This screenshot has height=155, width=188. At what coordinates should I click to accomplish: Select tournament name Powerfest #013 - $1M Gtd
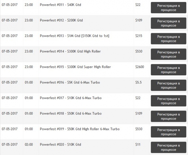pos(75,36)
